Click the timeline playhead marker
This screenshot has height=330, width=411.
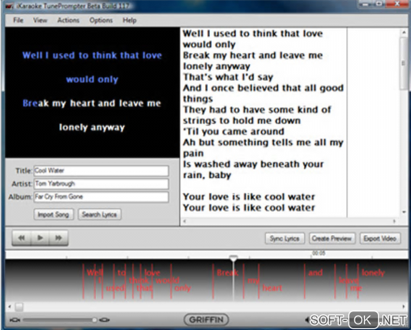(233, 258)
